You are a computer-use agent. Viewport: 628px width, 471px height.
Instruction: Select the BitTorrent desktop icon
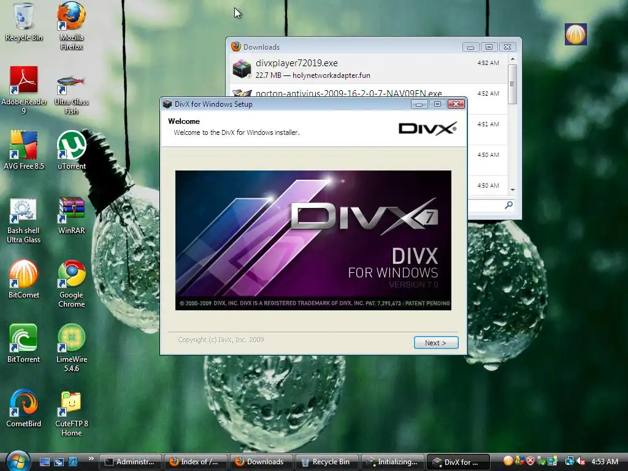24,343
